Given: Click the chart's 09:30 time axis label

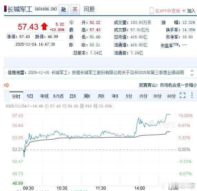Looking at the screenshot, I should (x=28, y=188).
